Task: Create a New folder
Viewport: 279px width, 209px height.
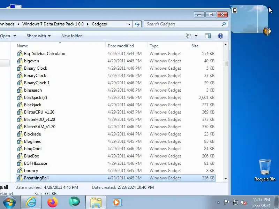Action: [71, 36]
